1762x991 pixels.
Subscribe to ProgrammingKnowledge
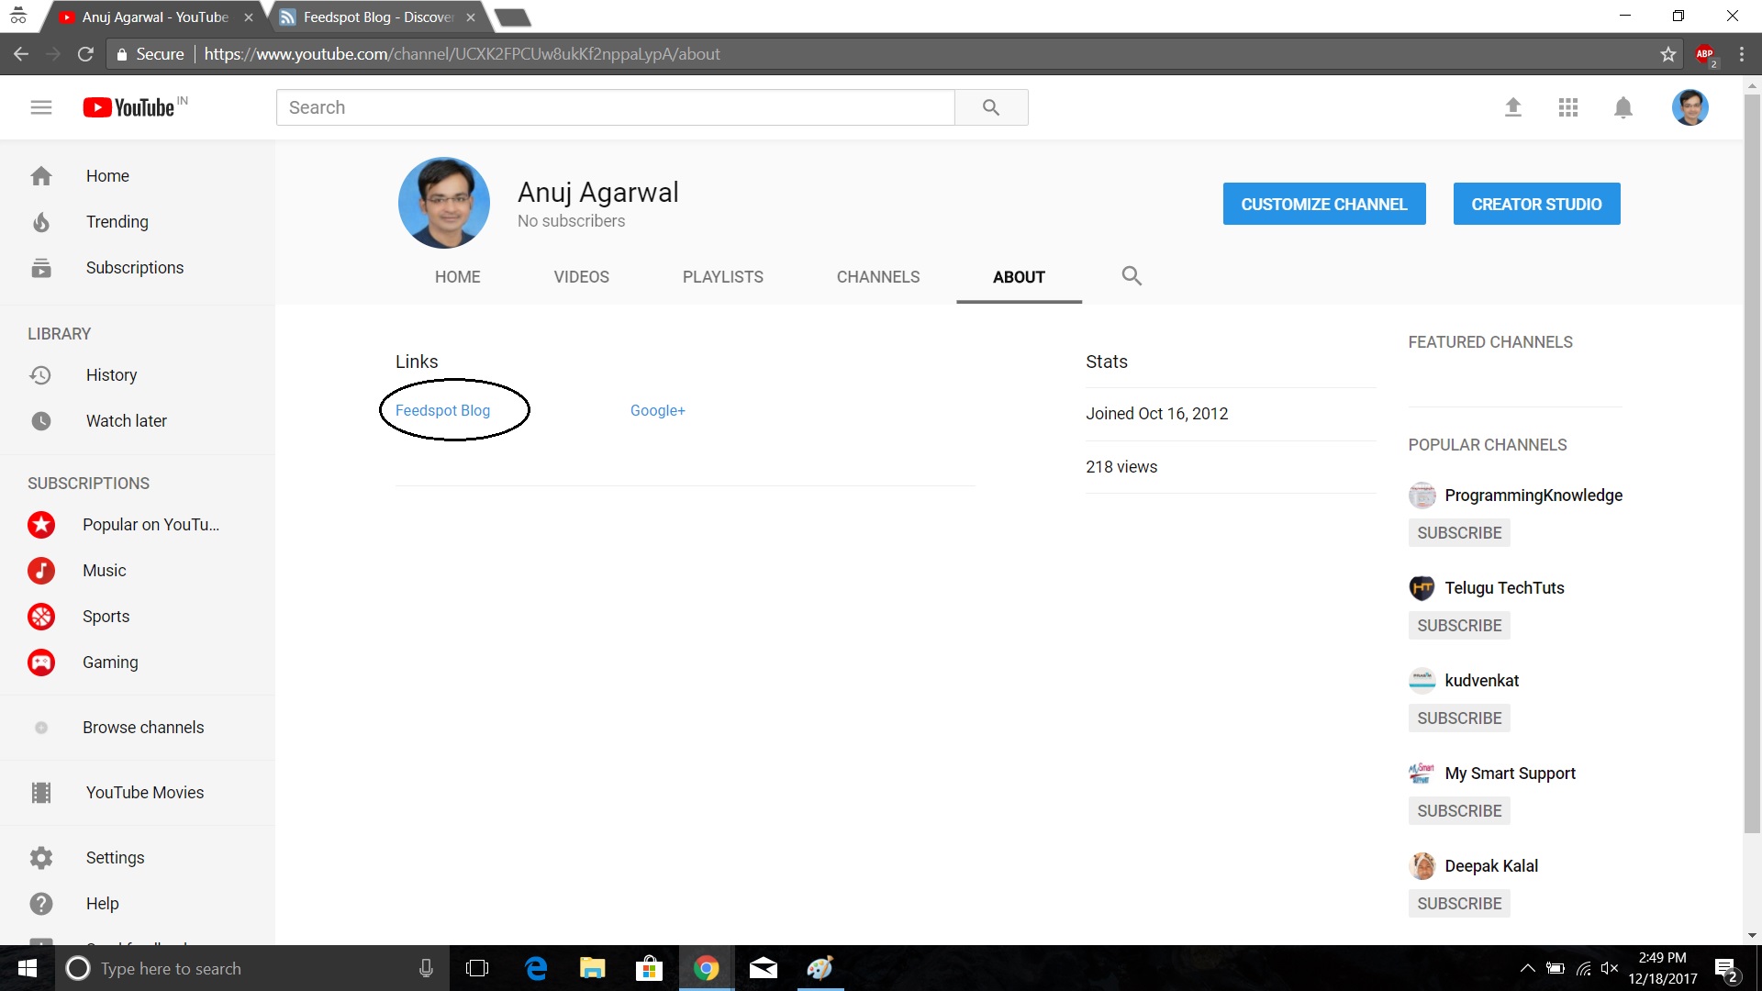pos(1459,533)
